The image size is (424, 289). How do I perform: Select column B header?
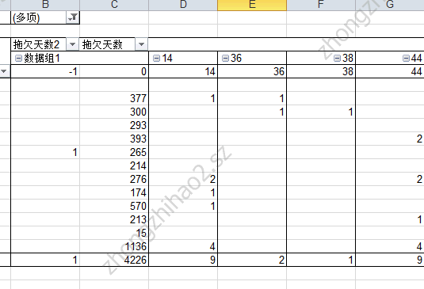(x=45, y=5)
